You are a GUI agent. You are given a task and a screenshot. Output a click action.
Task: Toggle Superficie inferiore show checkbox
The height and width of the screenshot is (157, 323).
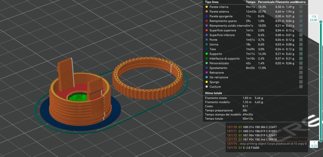[301, 35]
